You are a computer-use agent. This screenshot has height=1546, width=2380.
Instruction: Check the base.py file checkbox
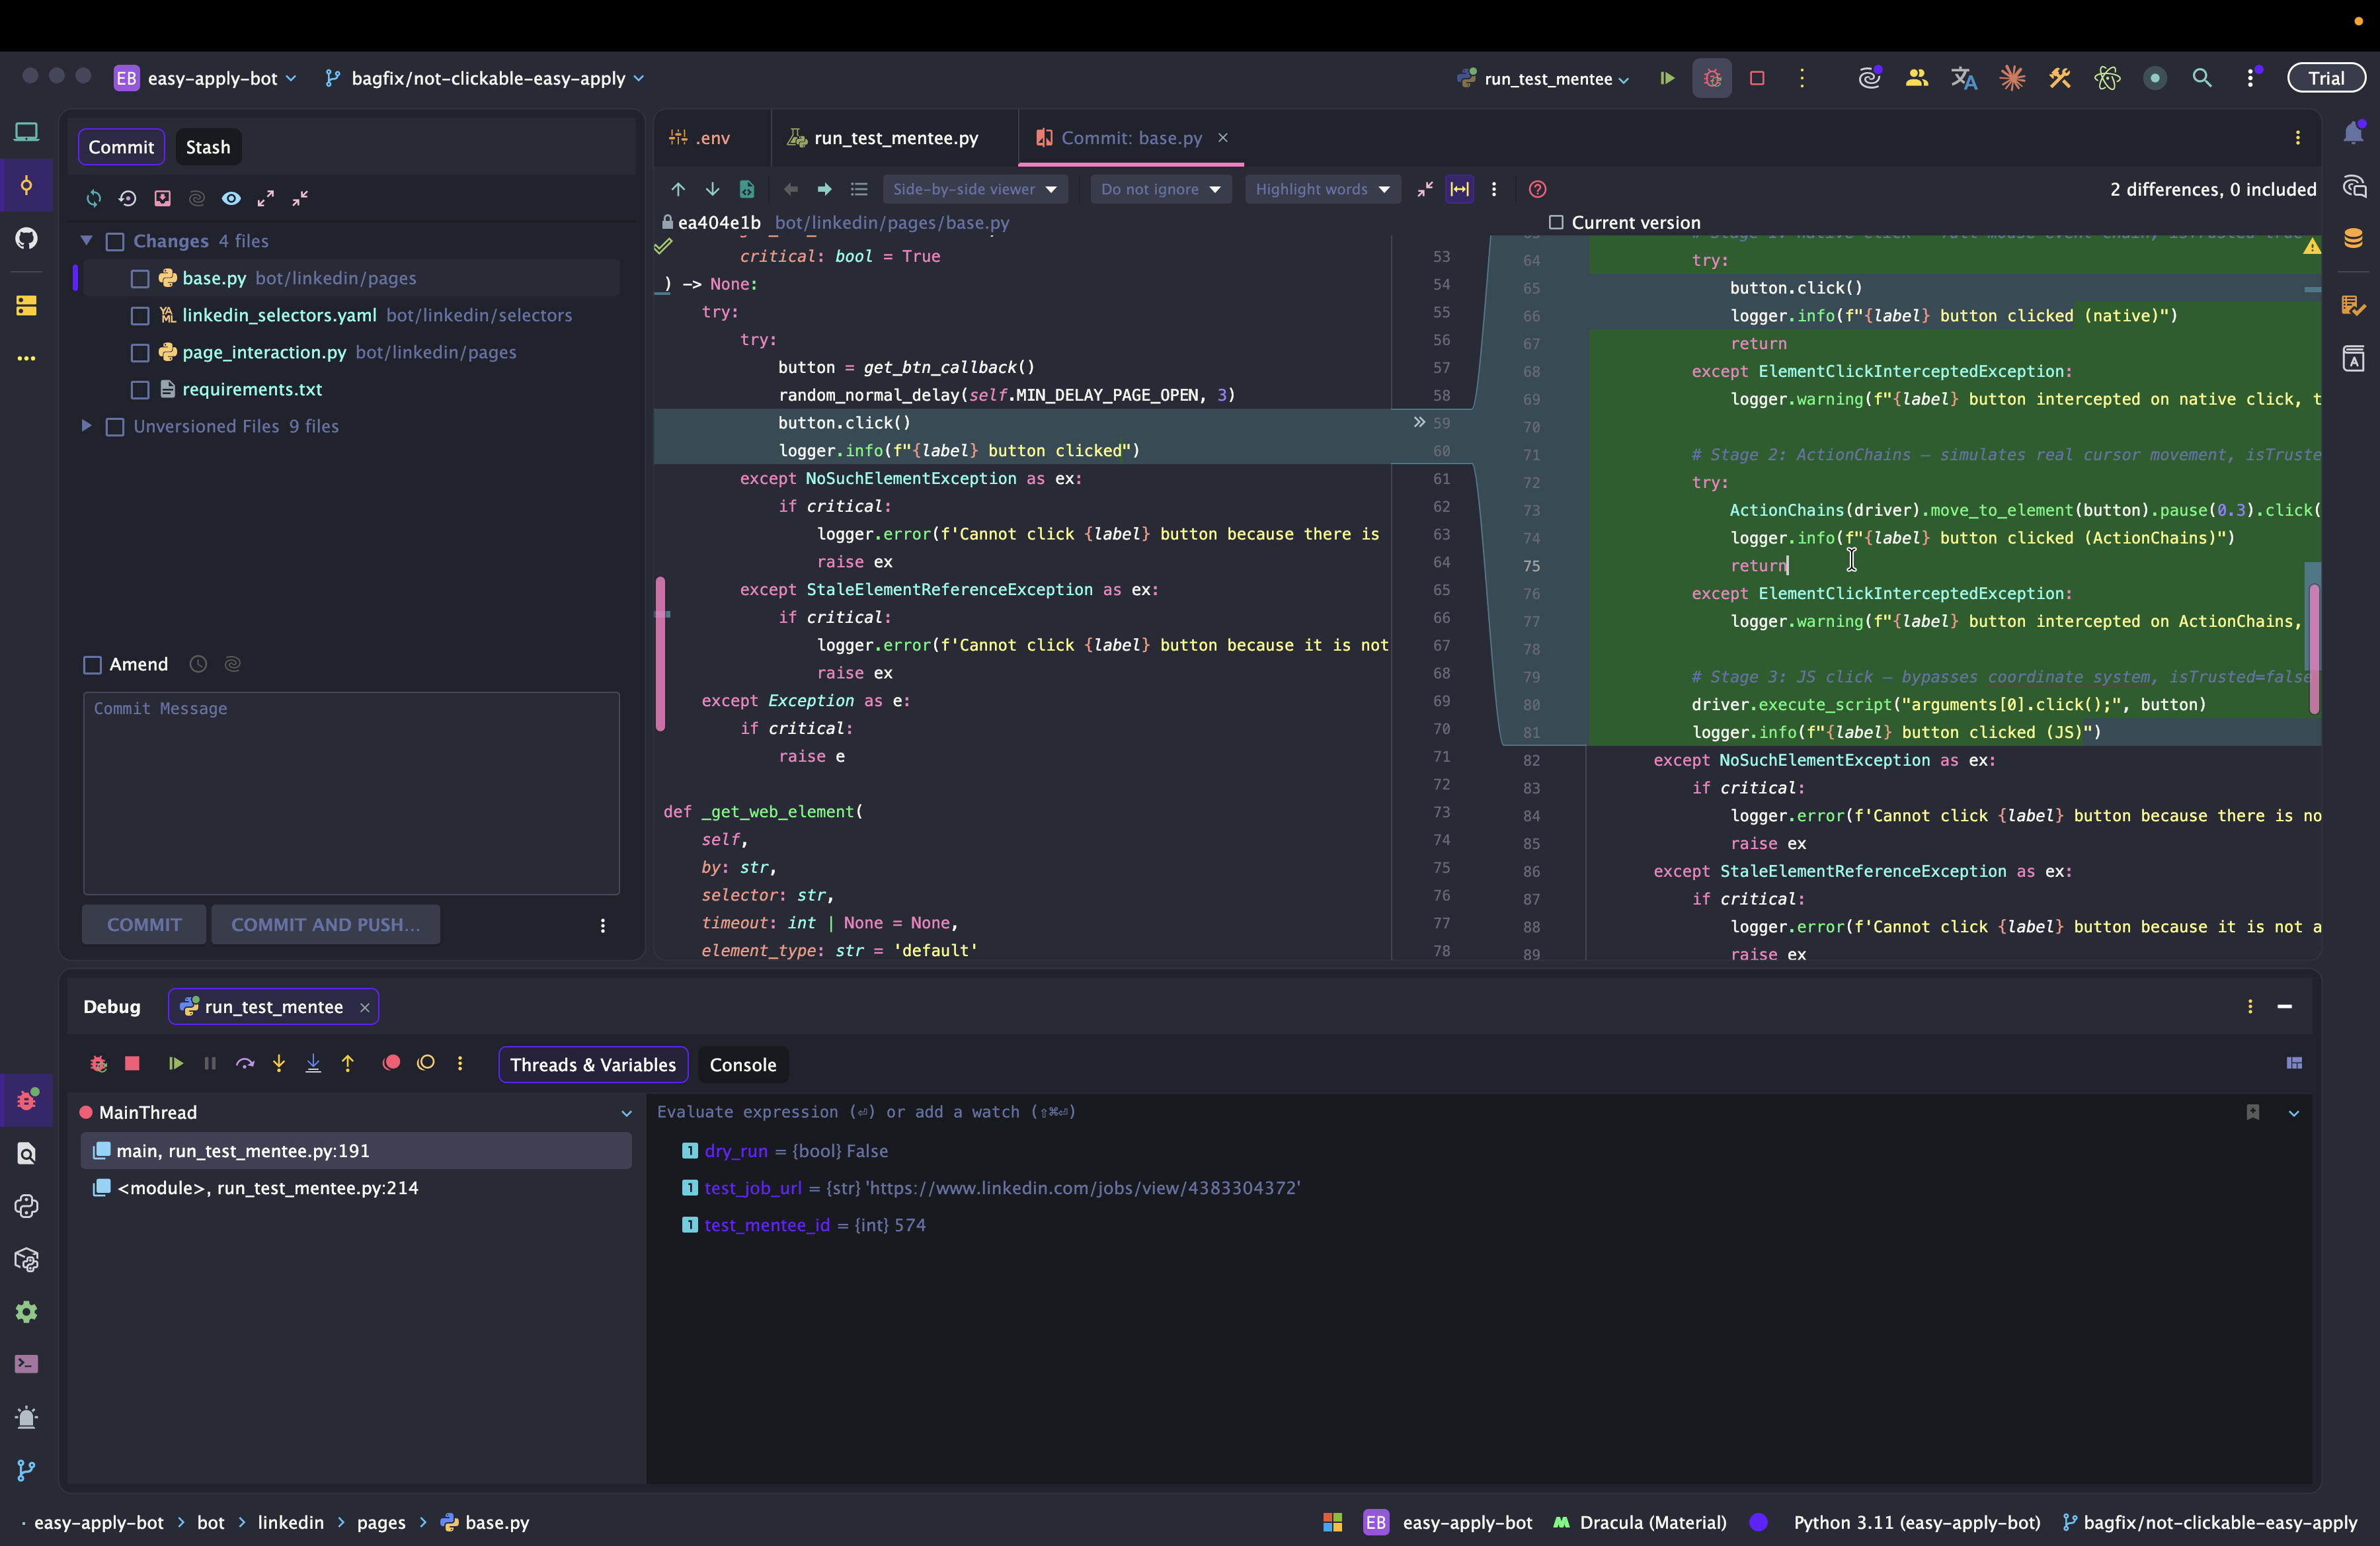pos(140,279)
